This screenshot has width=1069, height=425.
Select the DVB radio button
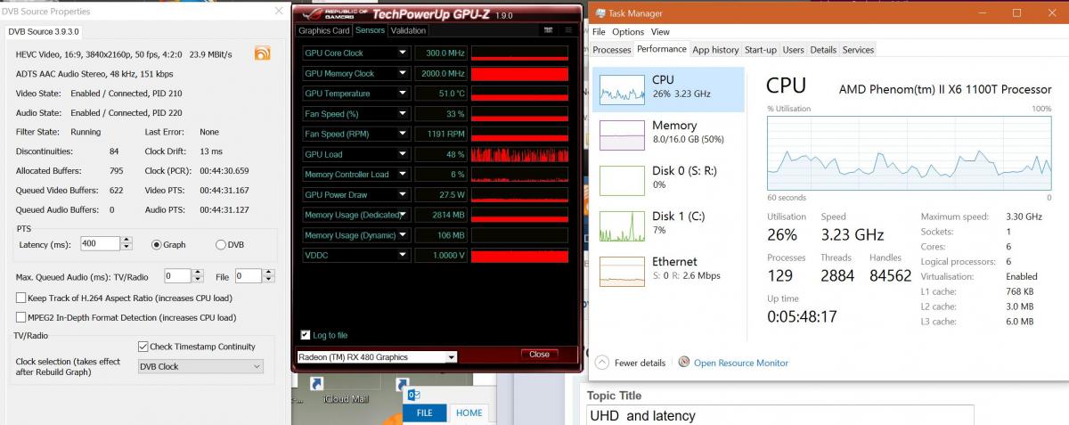pyautogui.click(x=221, y=244)
